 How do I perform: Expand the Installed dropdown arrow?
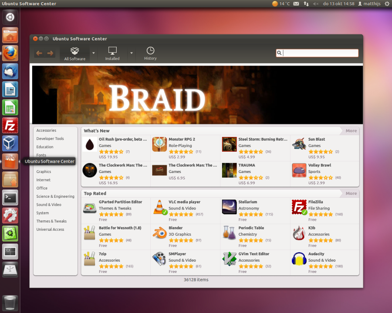pos(131,53)
